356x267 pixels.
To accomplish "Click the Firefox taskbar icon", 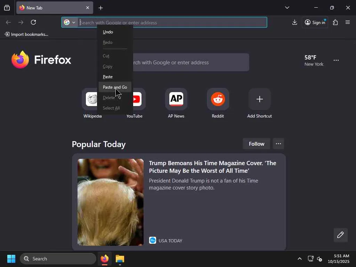I will click(105, 259).
